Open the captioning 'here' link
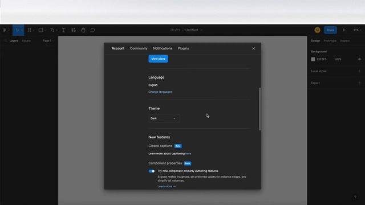 pyautogui.click(x=188, y=154)
